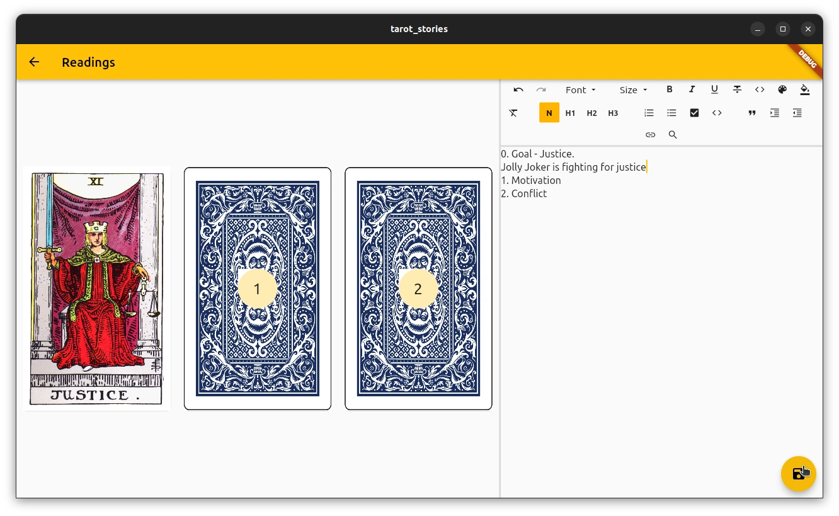Go back using the arrow beside Readings

click(x=34, y=62)
